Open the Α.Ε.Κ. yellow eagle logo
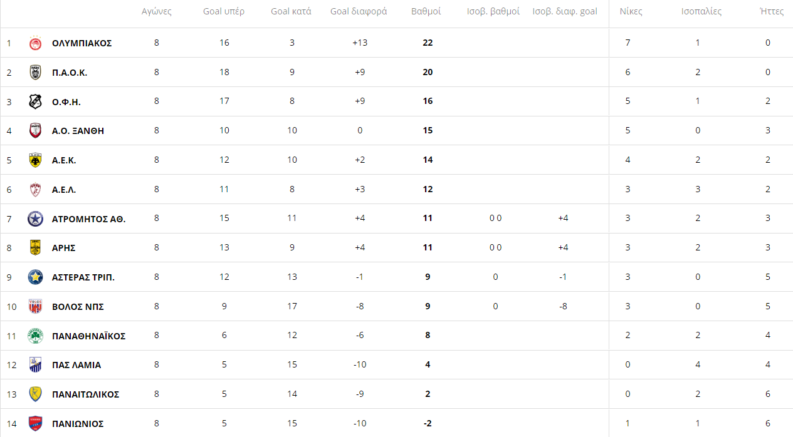This screenshot has width=793, height=437. point(36,160)
